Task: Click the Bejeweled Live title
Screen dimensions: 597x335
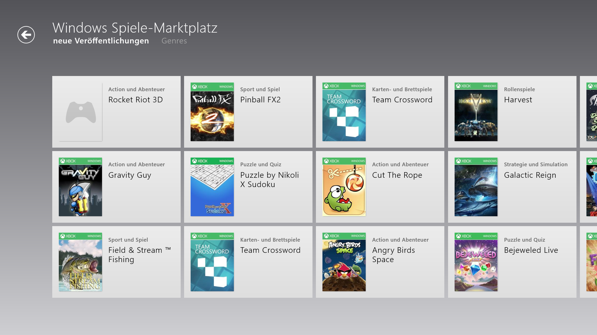Action: (531, 250)
